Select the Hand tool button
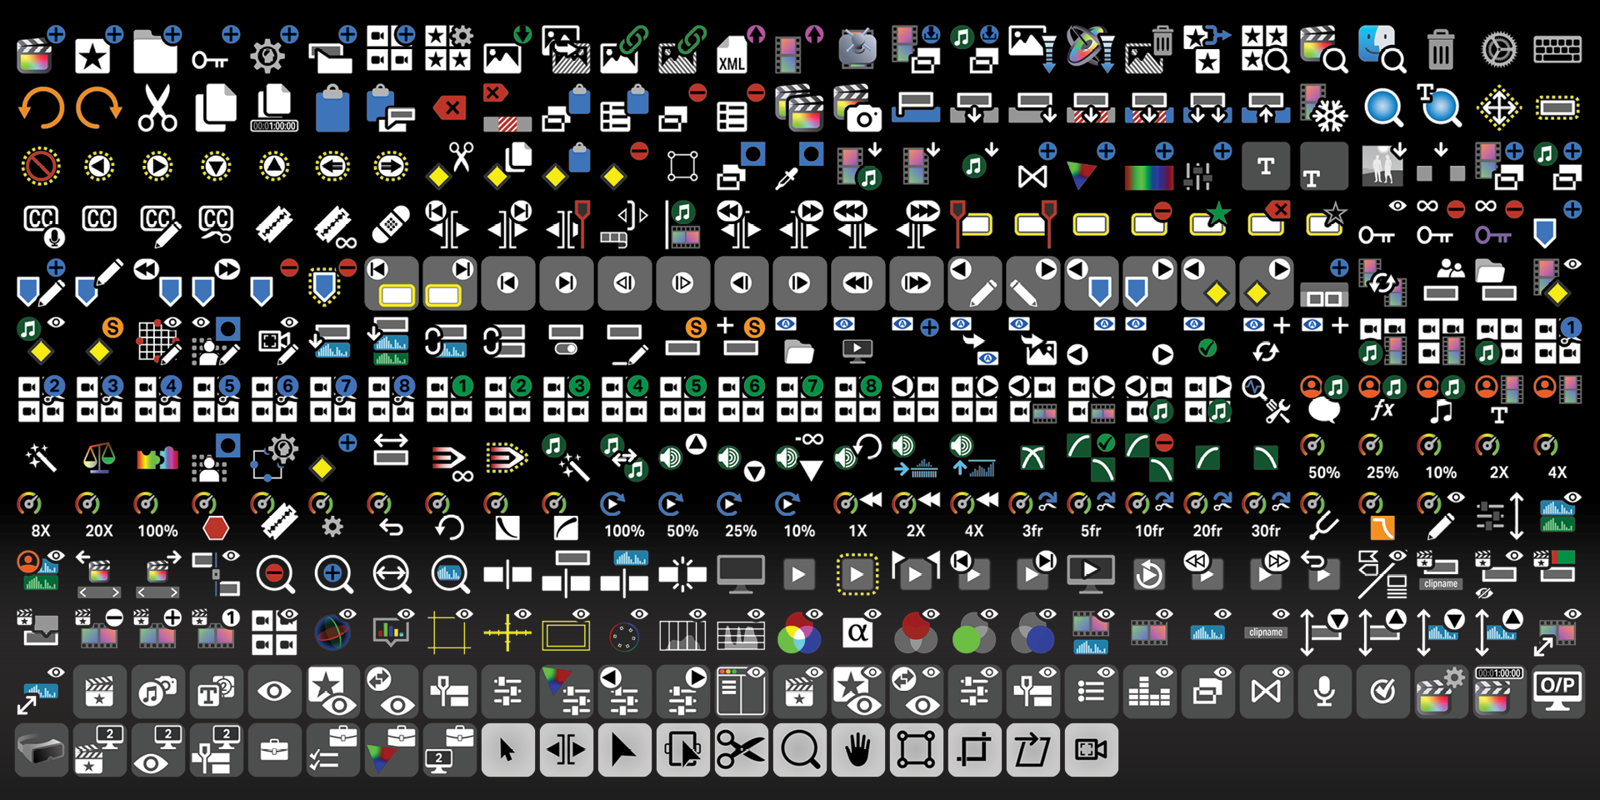1600x800 pixels. (x=858, y=750)
